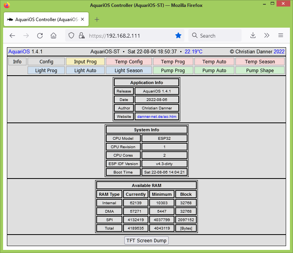Open the Firefox hamburger application menu

pyautogui.click(x=281, y=36)
